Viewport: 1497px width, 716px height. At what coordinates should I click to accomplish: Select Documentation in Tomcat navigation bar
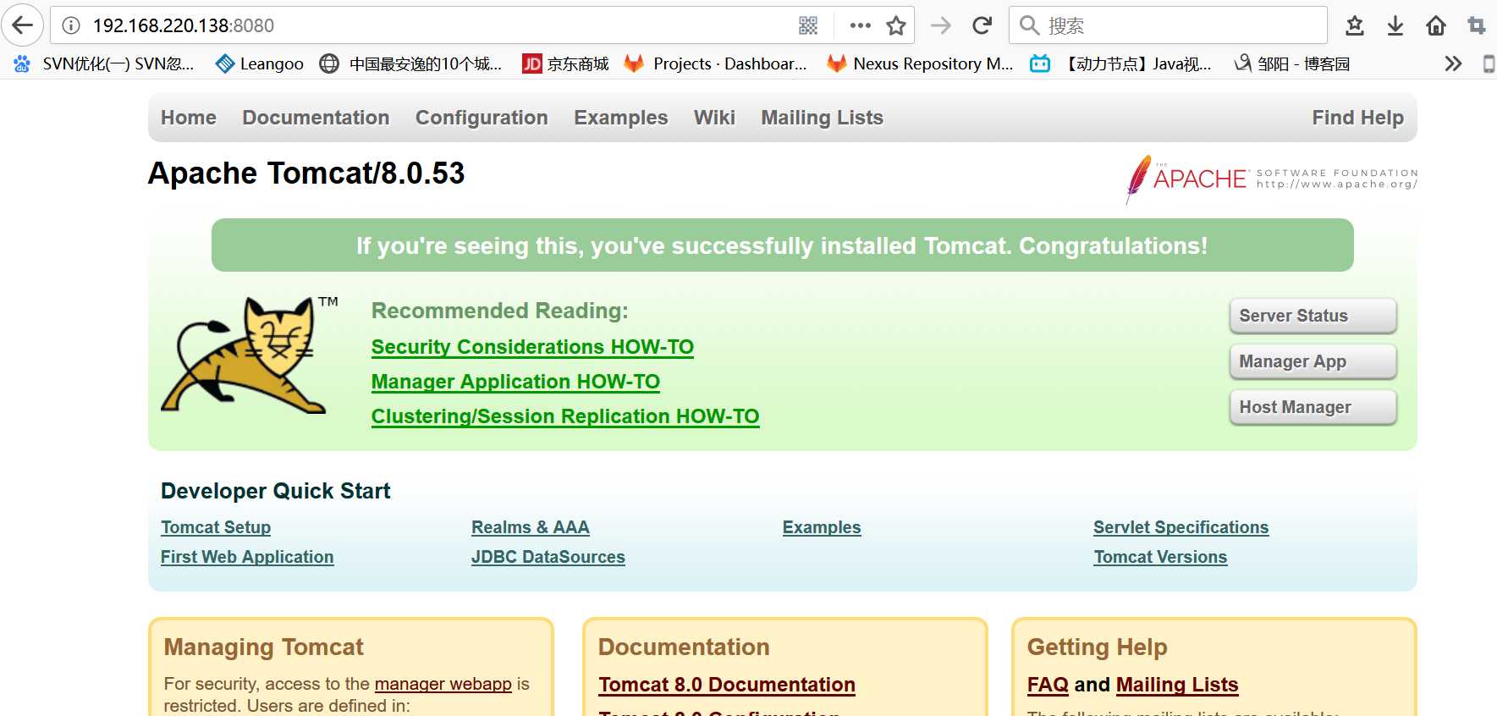[x=316, y=118]
